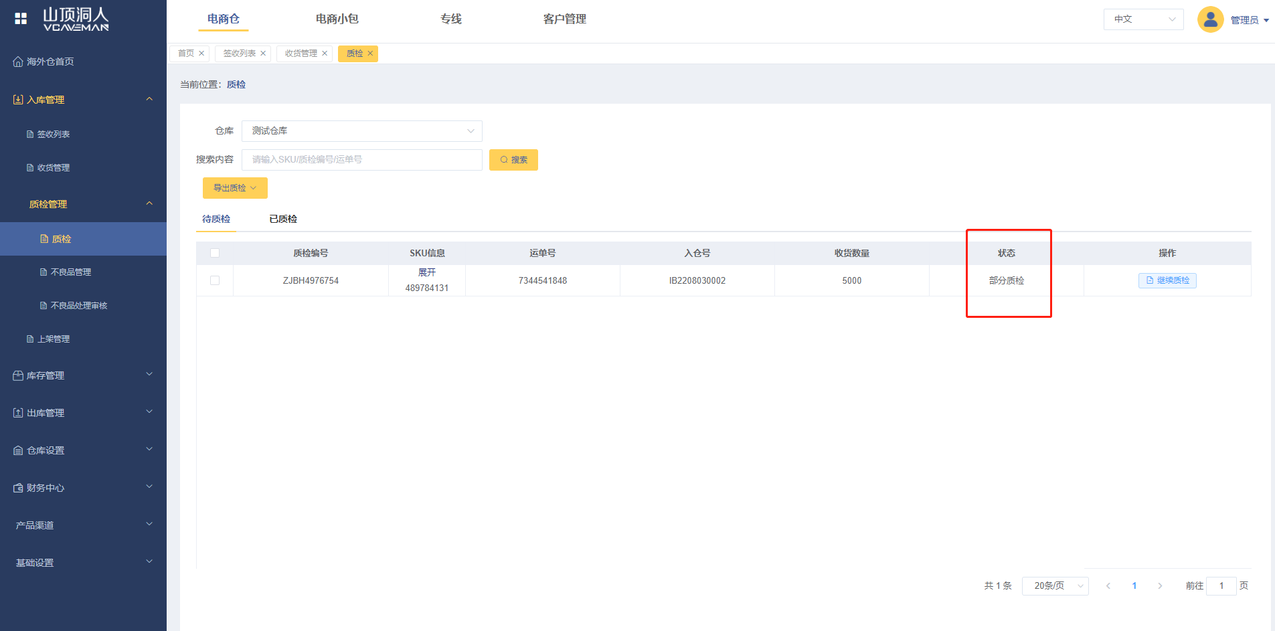Go to next page arrow in pagination
1275x631 pixels.
[x=1160, y=586]
